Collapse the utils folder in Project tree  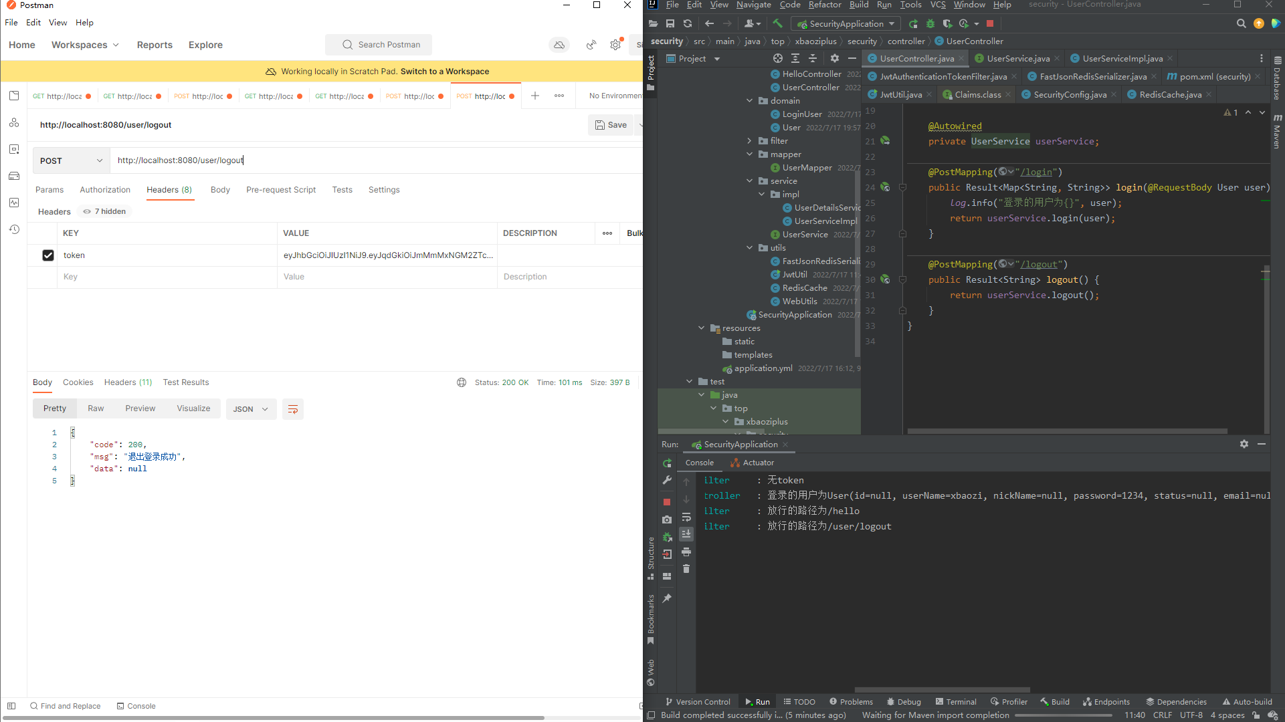[750, 248]
